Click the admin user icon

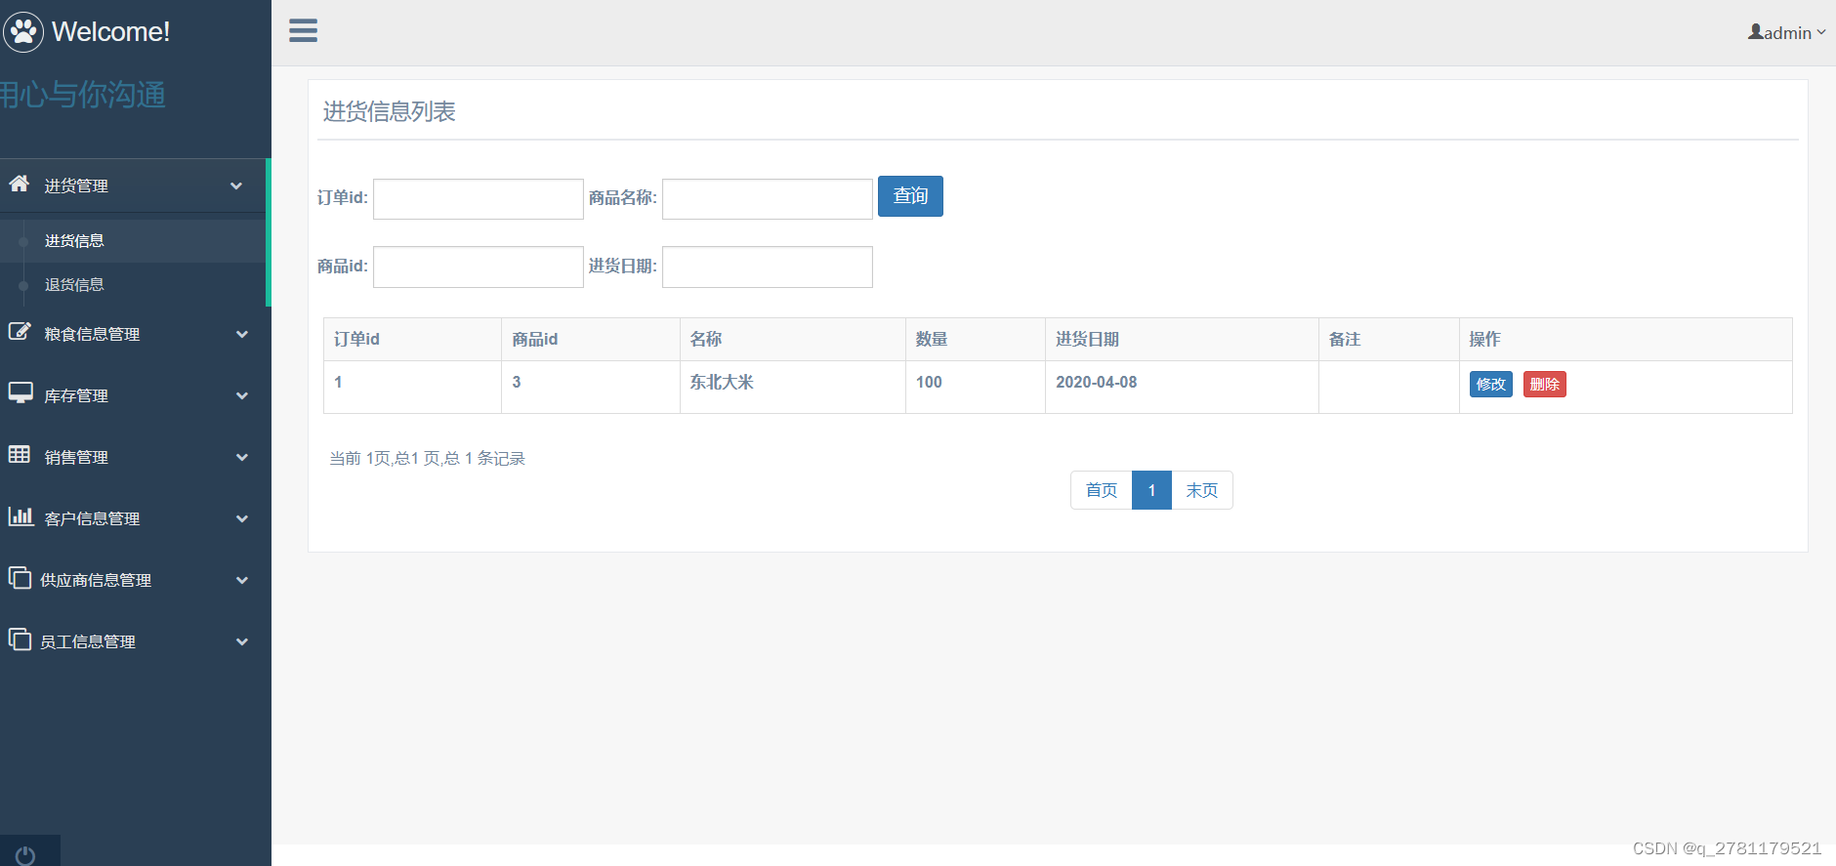coord(1755,32)
